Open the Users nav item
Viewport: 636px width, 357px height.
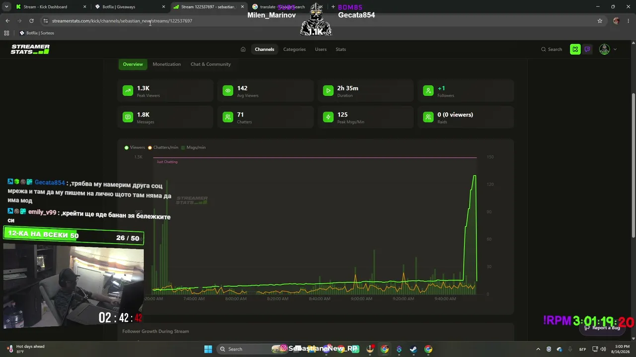pos(320,49)
